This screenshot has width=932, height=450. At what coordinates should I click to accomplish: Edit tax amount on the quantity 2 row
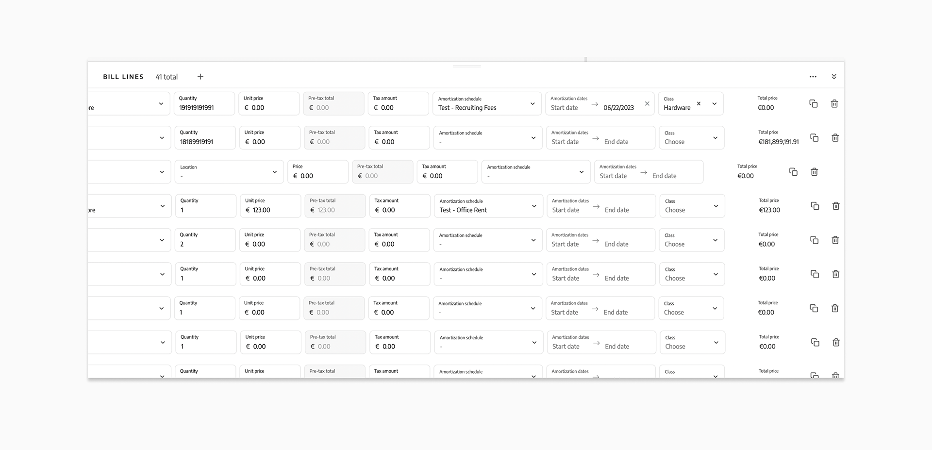[x=399, y=240]
